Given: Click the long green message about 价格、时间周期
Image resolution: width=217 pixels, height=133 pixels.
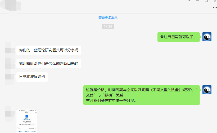Looking at the screenshot, I should pos(141,95).
